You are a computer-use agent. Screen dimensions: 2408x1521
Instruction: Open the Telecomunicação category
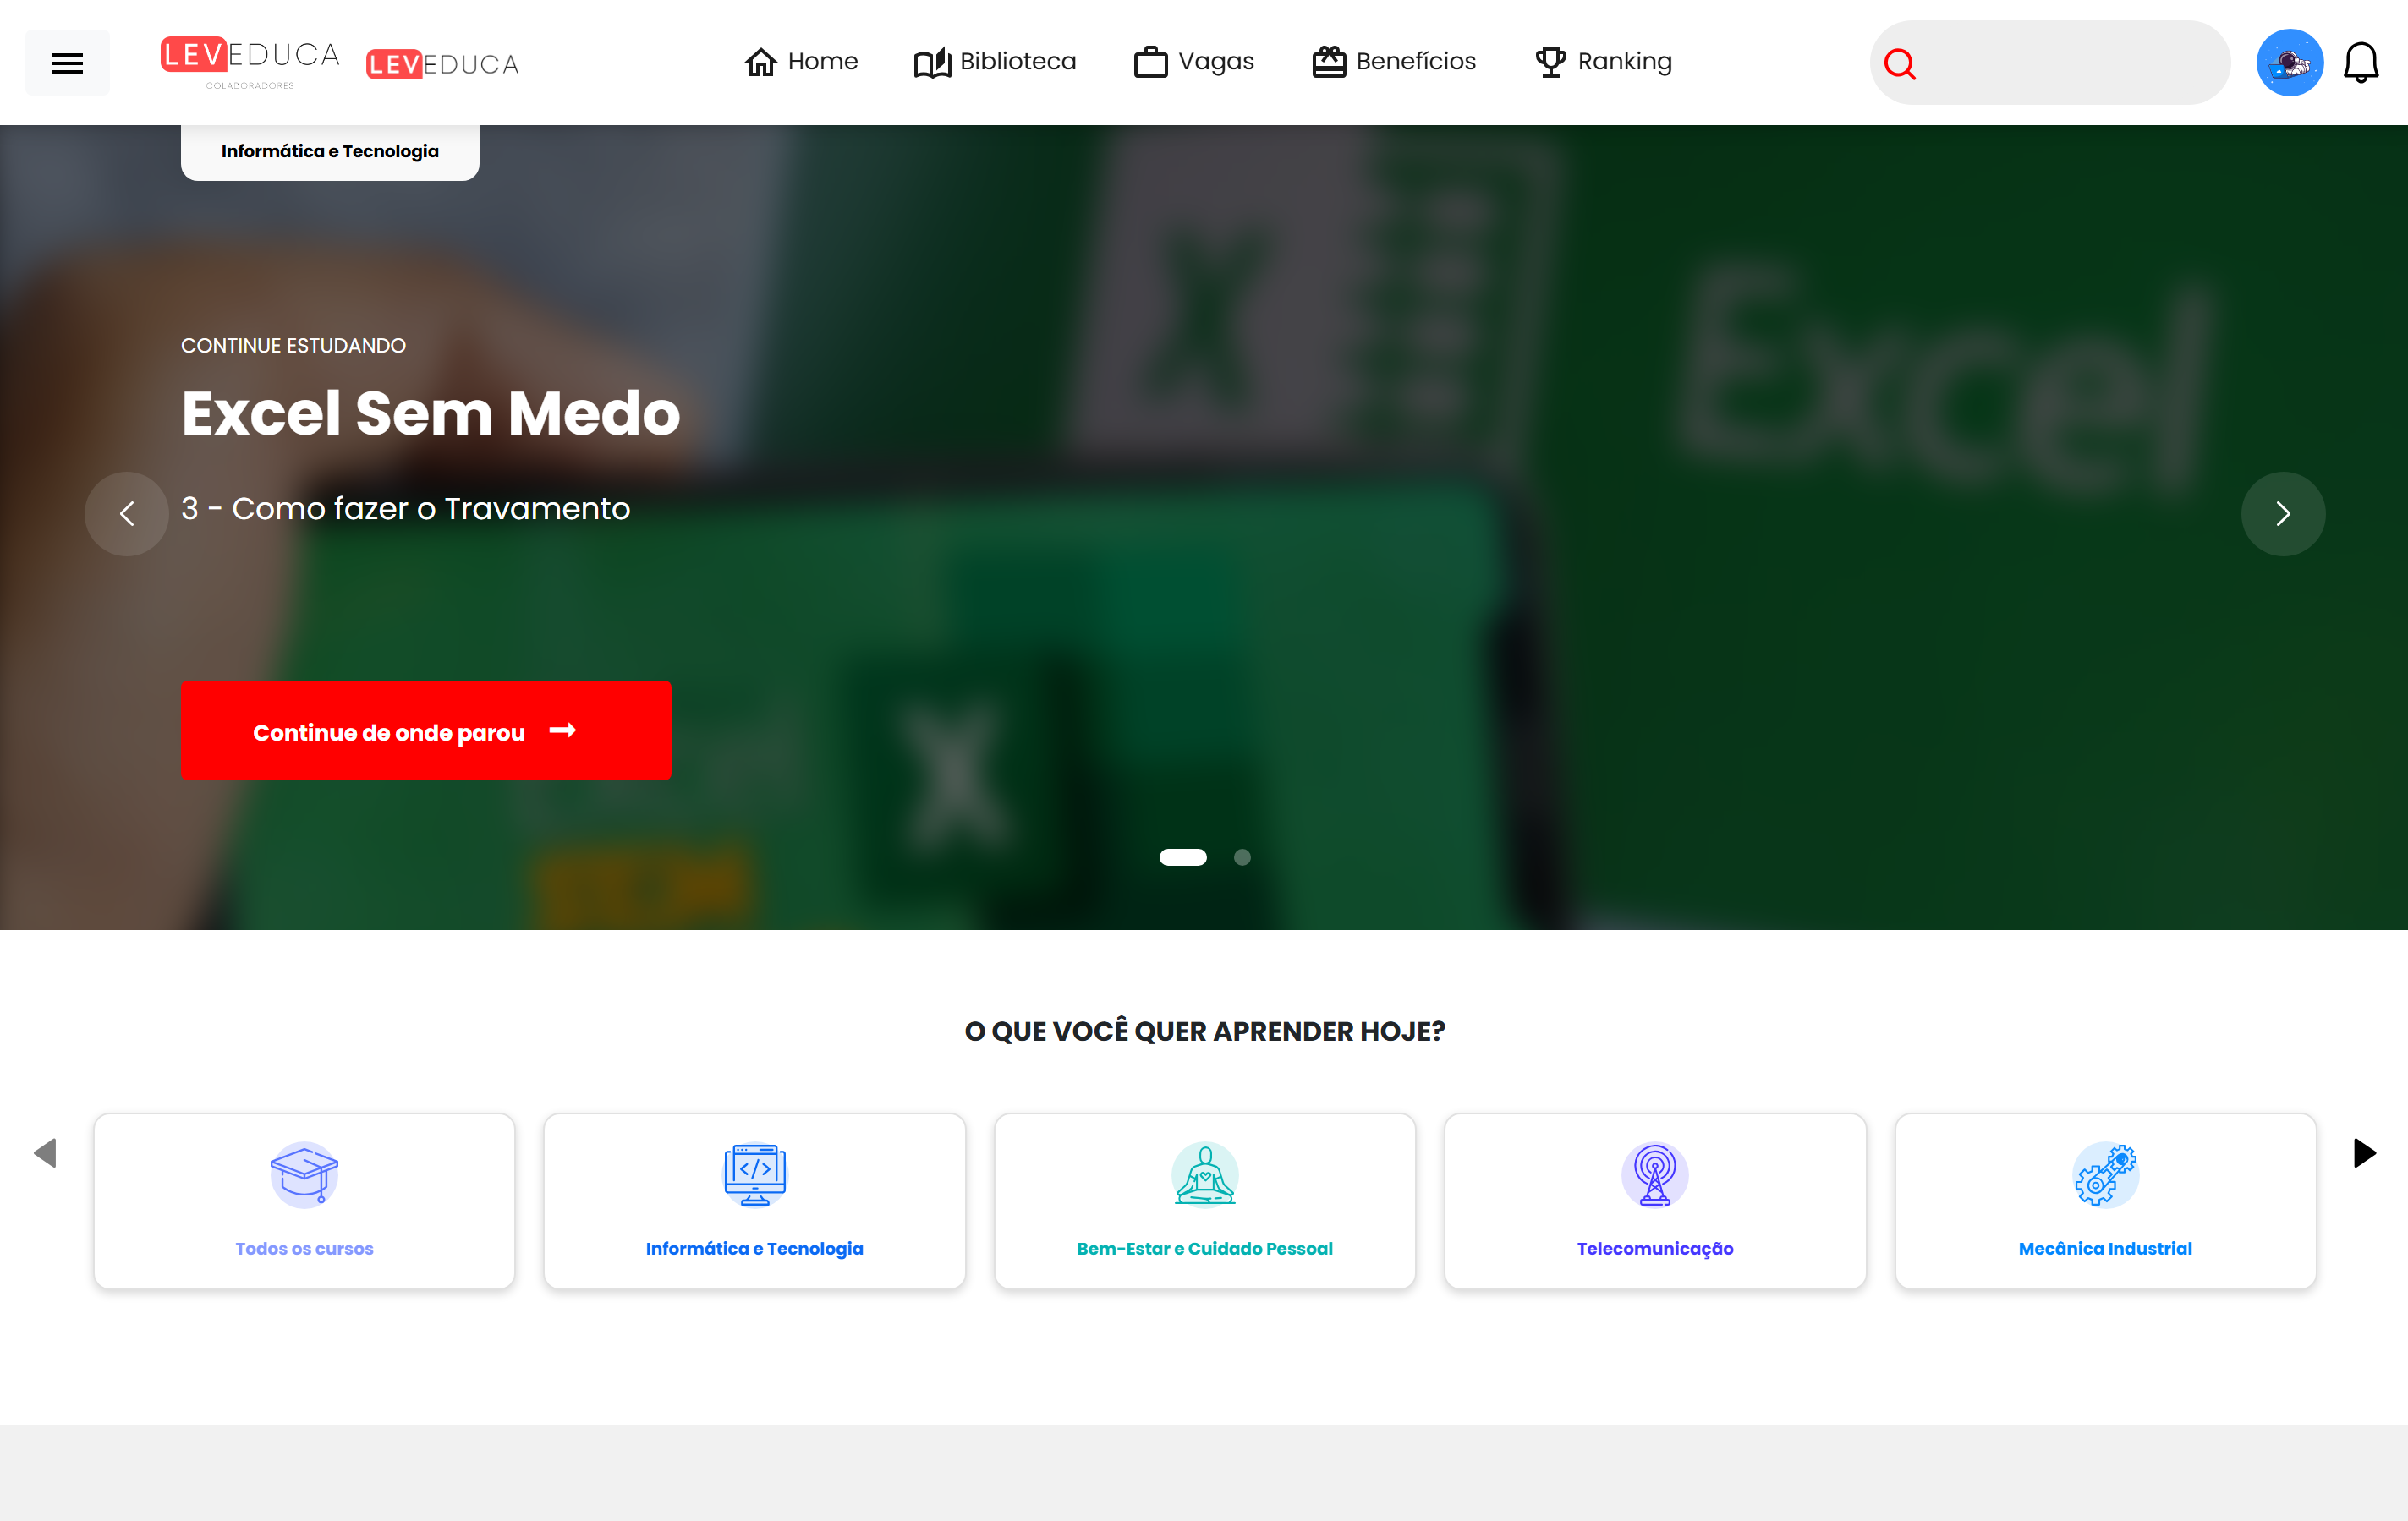point(1655,1201)
